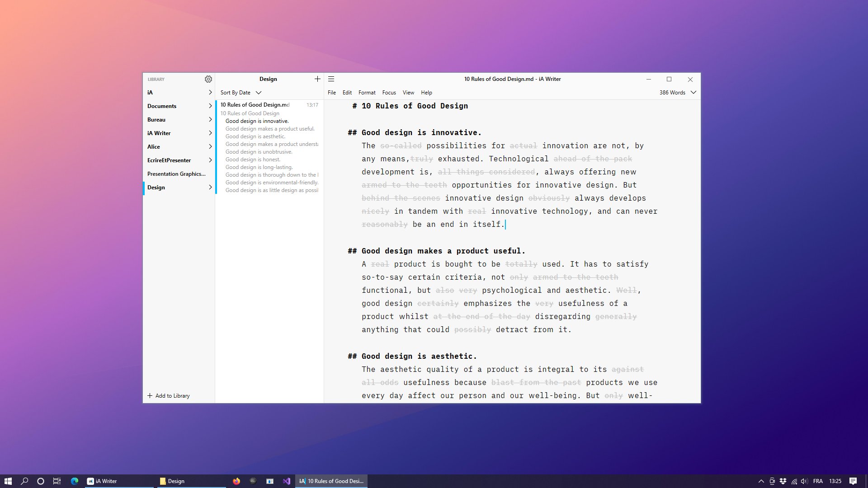Select the 10 Rules of Good Design.md file
This screenshot has height=488, width=868.
pos(255,105)
